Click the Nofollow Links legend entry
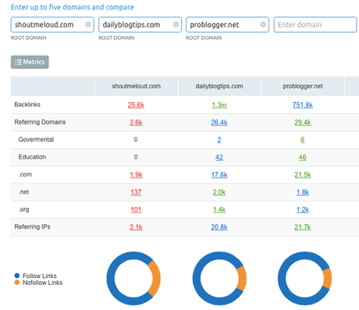Screen dimensions: 359x310 tap(38, 283)
